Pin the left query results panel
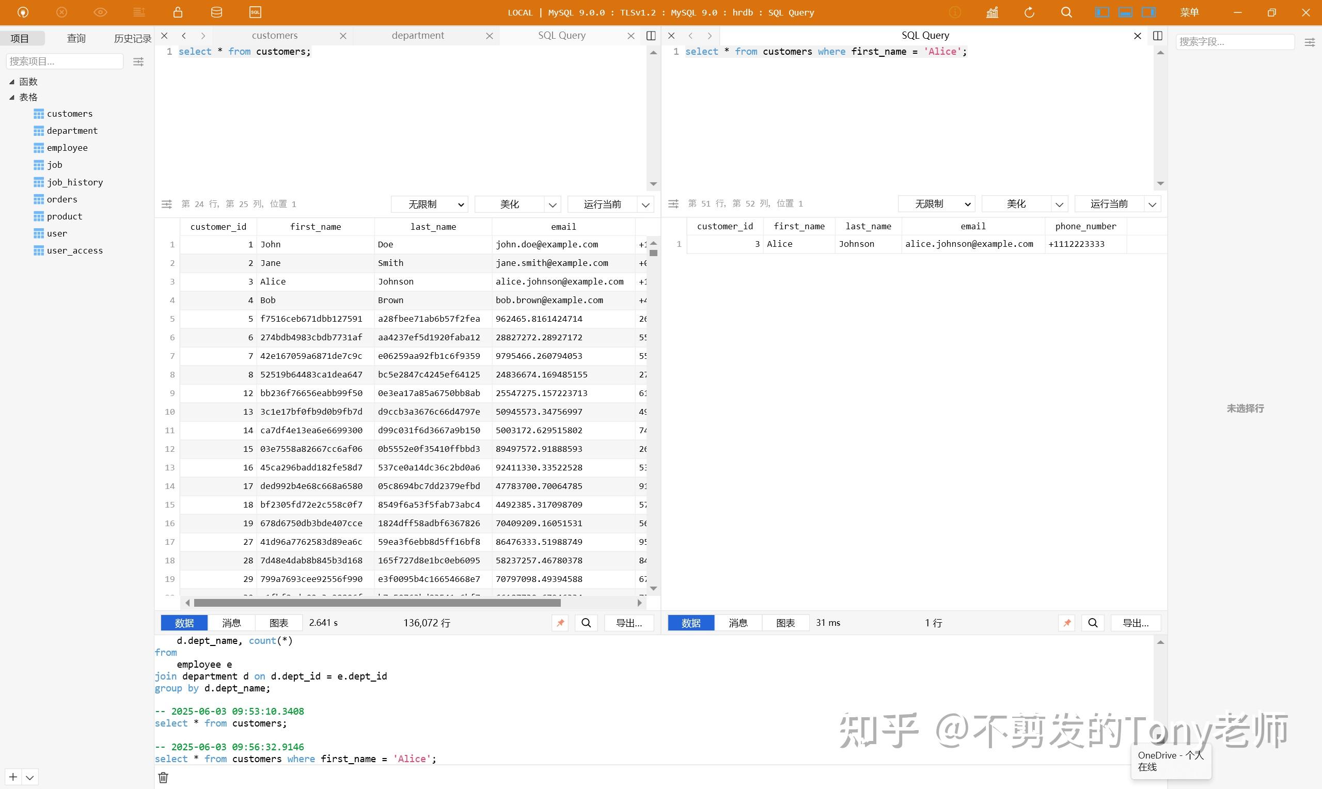1322x789 pixels. pos(560,623)
